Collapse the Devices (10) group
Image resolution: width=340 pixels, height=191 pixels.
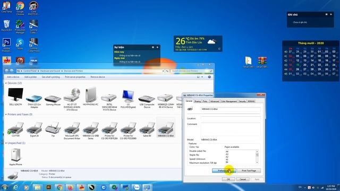point(6,83)
